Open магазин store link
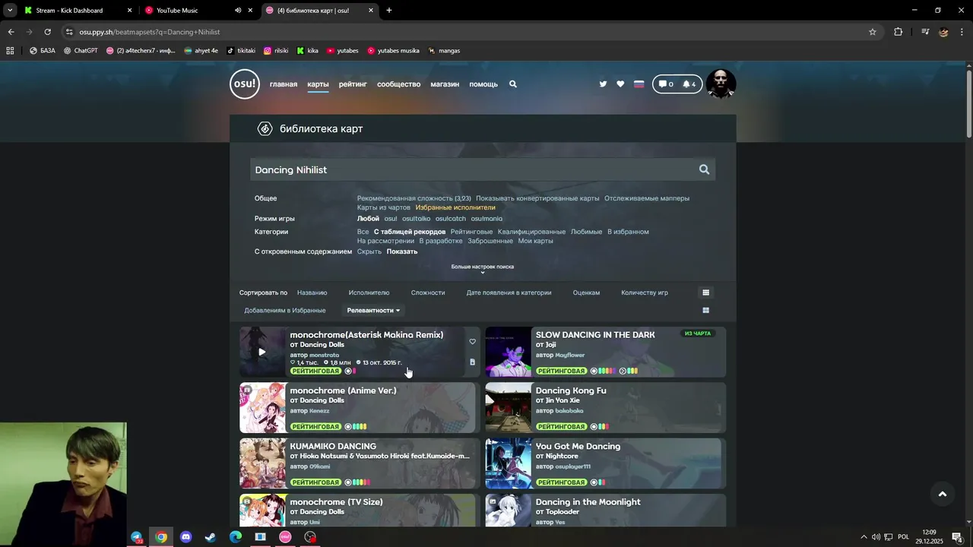973x547 pixels. 445,84
